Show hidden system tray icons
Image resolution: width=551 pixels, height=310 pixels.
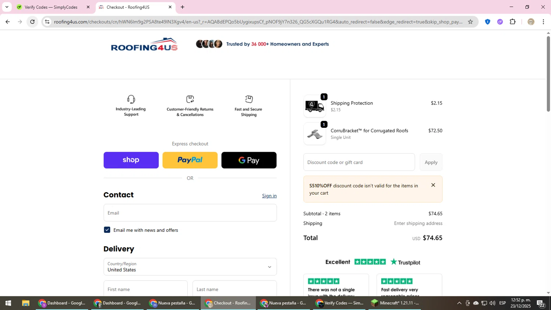[x=459, y=303]
